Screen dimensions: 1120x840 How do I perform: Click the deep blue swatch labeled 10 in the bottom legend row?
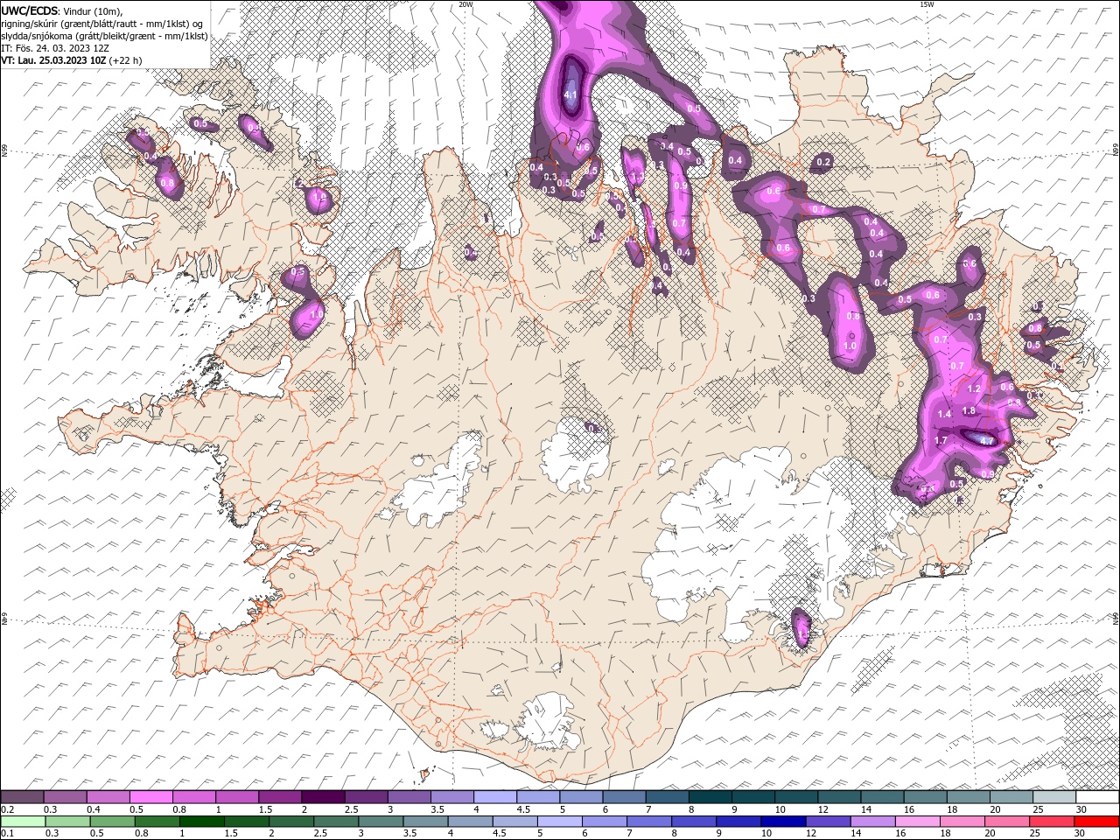784,822
